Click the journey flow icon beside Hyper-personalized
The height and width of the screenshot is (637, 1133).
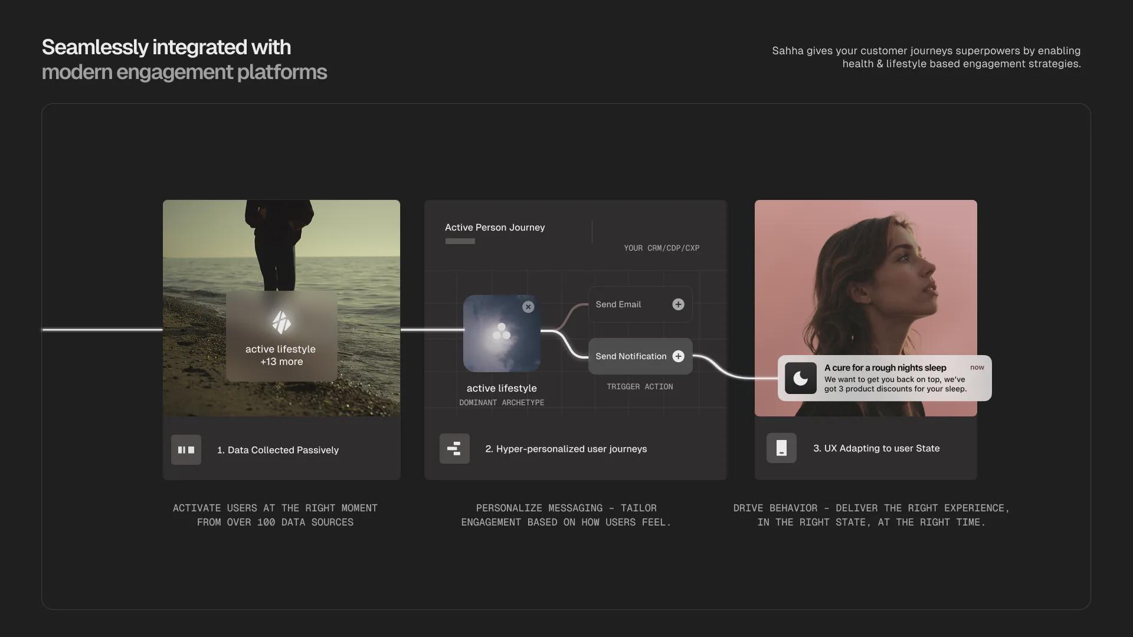click(x=454, y=449)
